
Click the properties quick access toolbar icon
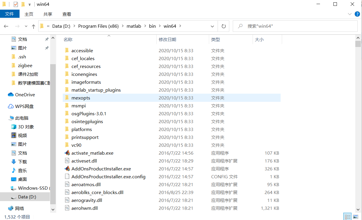(16, 4)
